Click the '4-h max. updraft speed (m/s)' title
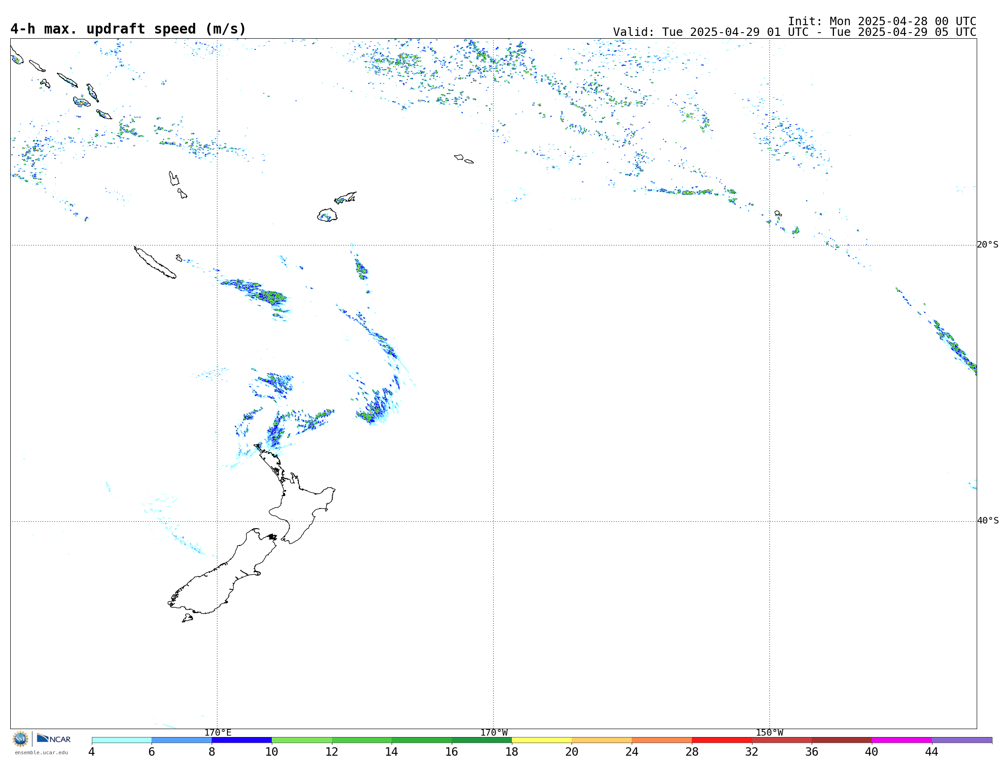Viewport: 1007px width, 758px height. (128, 29)
